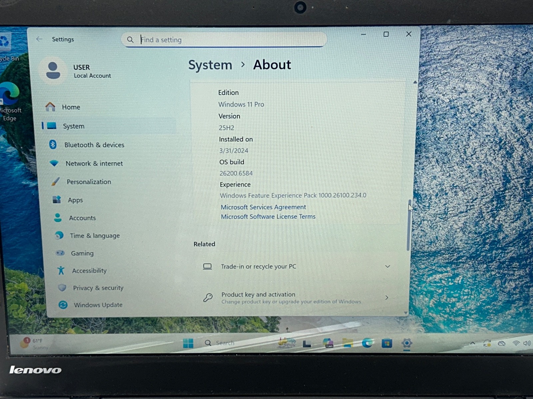
Task: Click the Product key chevron arrow
Action: [387, 297]
